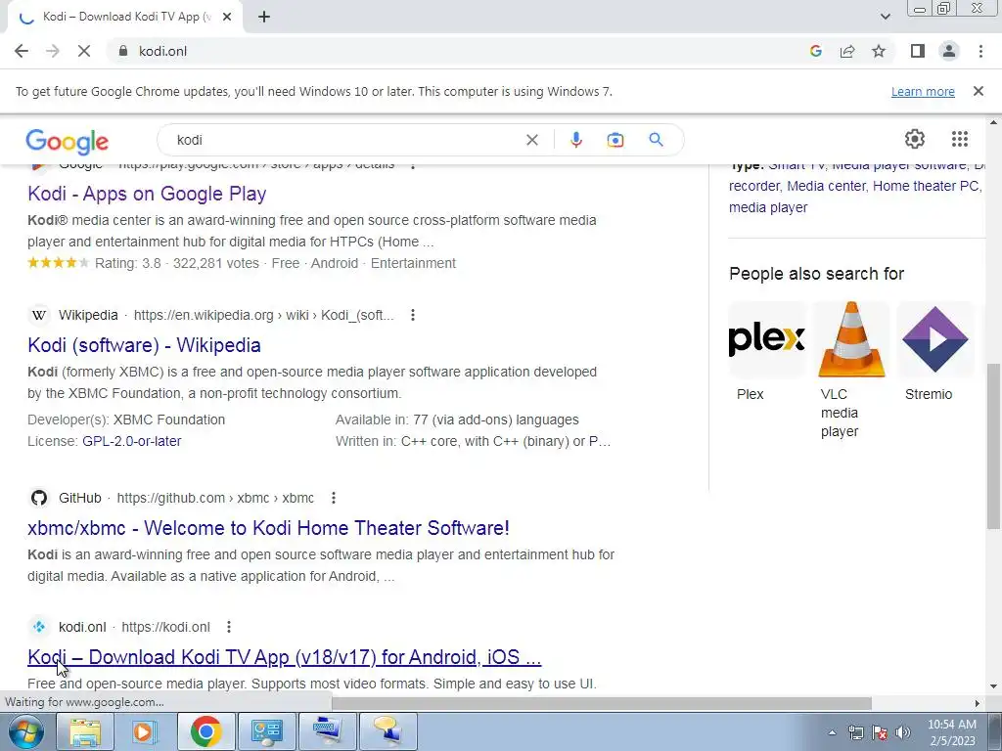
Task: Open the Chrome profile menu
Action: (949, 51)
